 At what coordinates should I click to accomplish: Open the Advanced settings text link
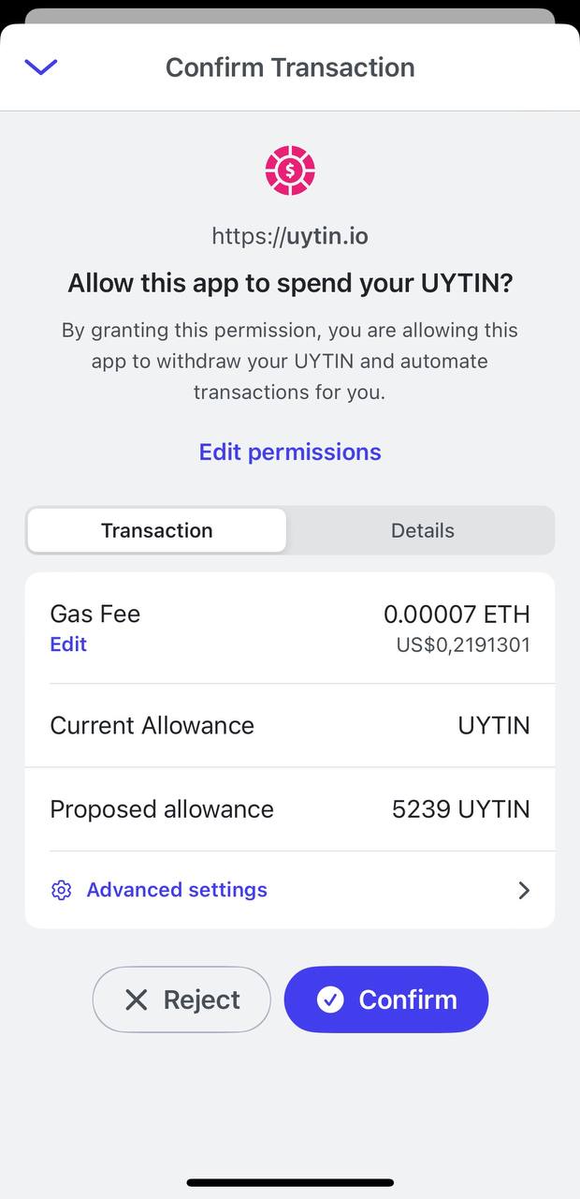(177, 890)
